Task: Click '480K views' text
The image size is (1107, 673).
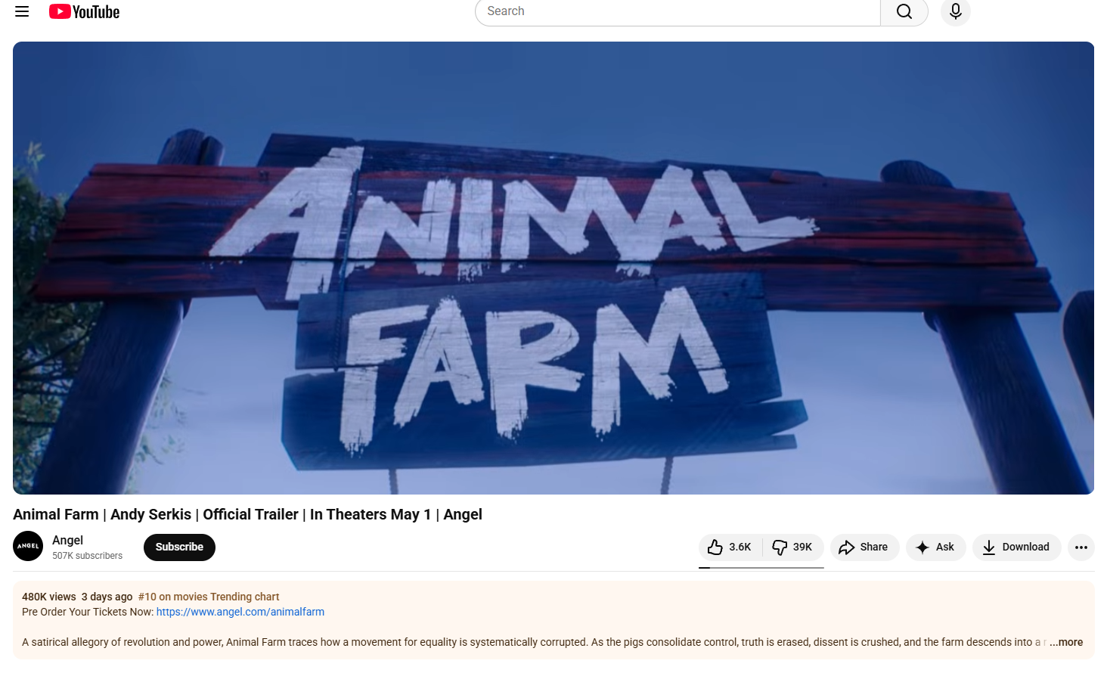Action: pos(49,597)
